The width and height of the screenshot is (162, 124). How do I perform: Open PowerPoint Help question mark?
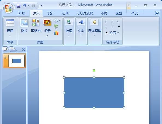click(x=157, y=13)
